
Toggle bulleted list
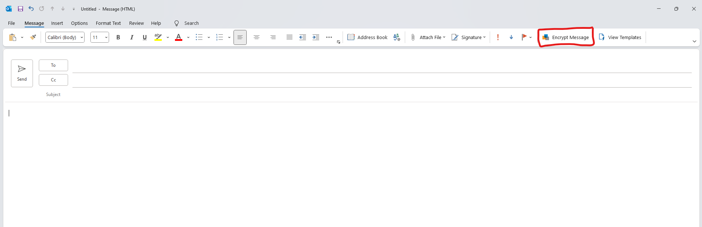tap(199, 37)
